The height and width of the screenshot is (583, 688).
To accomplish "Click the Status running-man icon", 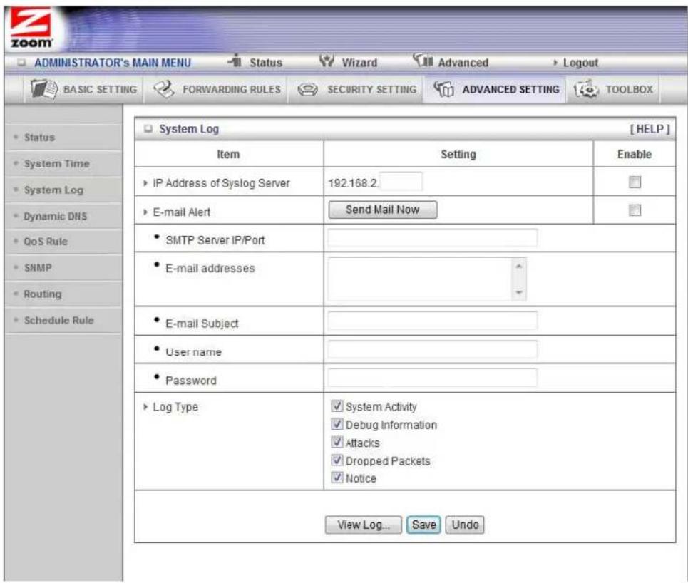I will (235, 61).
